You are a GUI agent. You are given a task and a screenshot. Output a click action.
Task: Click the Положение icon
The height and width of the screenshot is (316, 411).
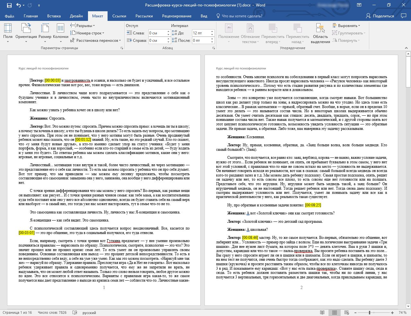[x=229, y=33]
